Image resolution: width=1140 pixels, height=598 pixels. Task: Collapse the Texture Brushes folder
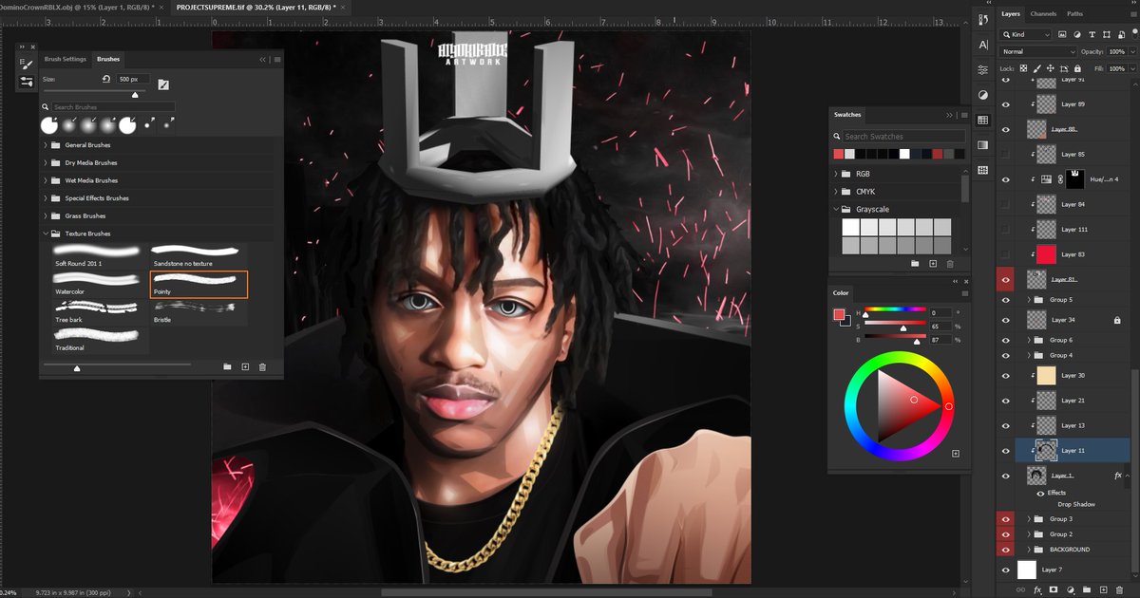pyautogui.click(x=46, y=234)
